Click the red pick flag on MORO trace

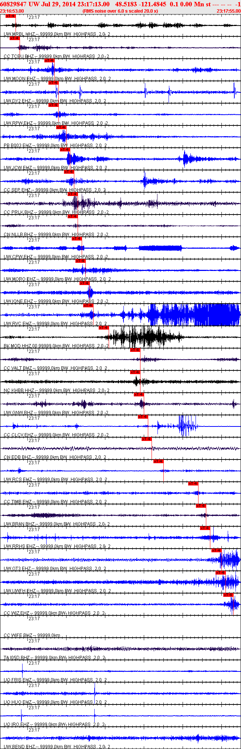(81, 261)
